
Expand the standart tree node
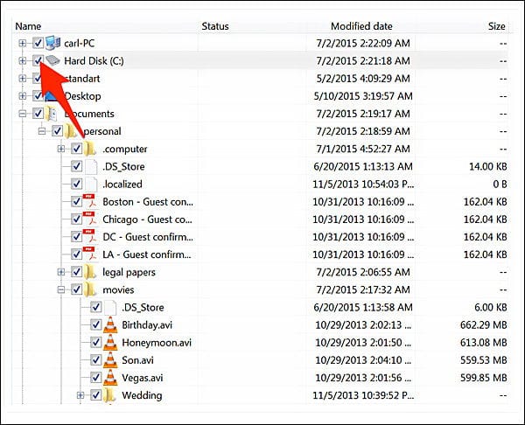(x=23, y=79)
